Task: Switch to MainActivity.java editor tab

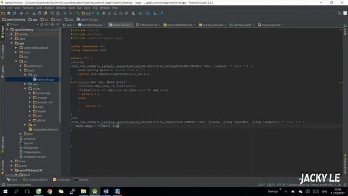Action: (92, 25)
